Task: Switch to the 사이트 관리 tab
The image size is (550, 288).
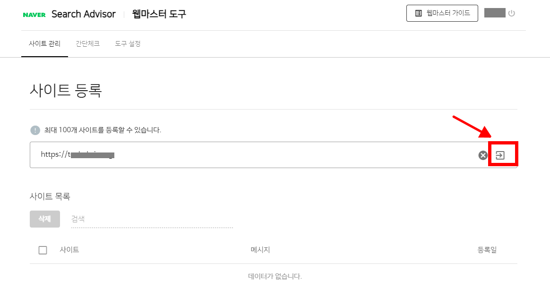Action: [44, 43]
